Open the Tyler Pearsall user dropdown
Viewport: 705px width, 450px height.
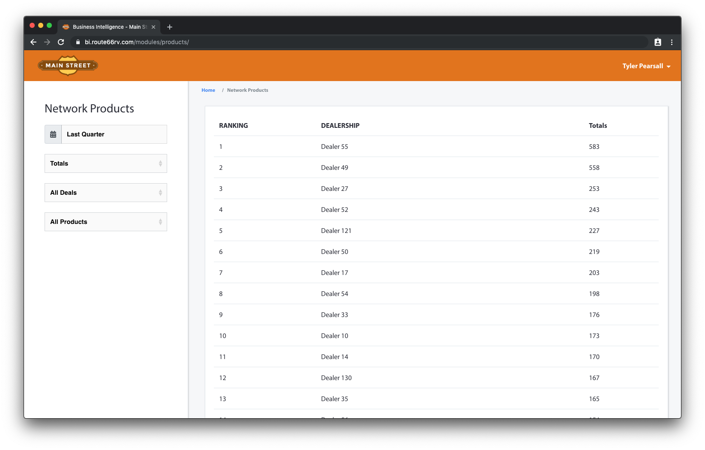(x=646, y=66)
